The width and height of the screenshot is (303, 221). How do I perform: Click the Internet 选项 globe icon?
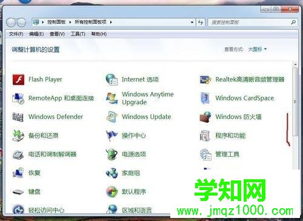[112, 79]
